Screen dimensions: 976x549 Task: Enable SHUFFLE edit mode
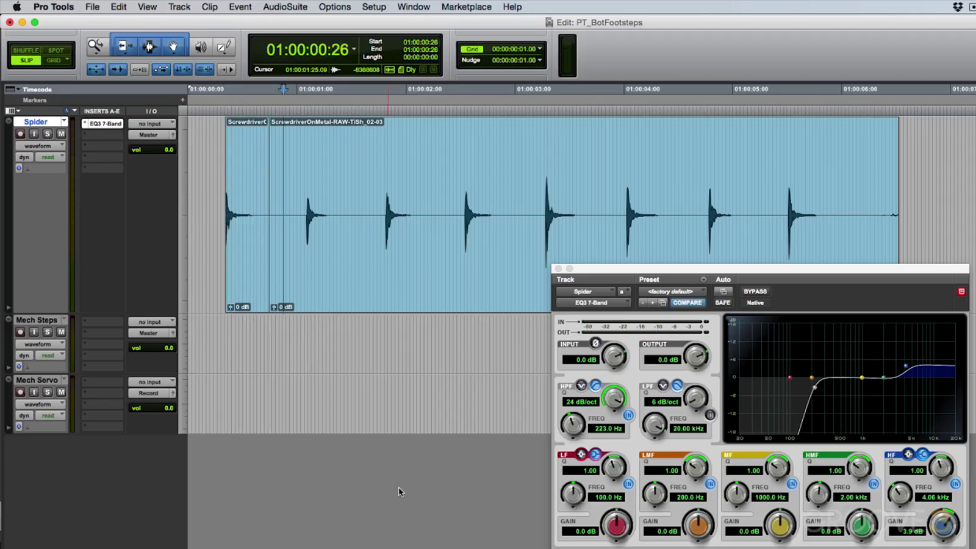pos(26,50)
